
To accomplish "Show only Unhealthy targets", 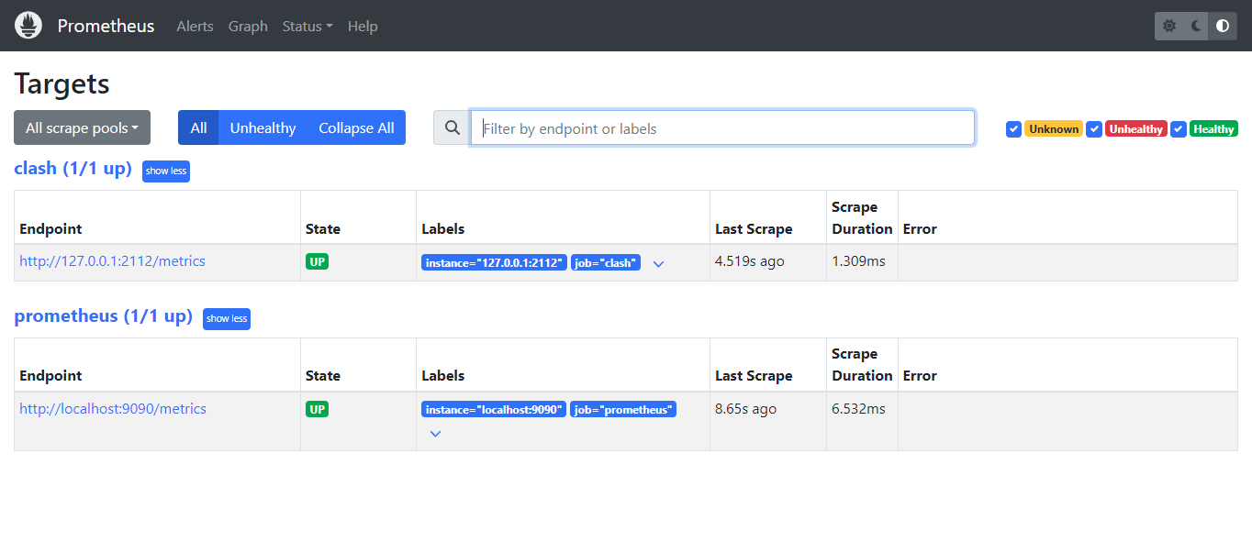I will pyautogui.click(x=263, y=128).
